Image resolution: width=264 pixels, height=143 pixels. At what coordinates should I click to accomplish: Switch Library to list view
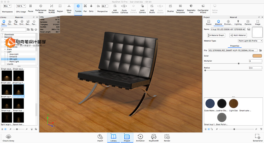(2, 129)
